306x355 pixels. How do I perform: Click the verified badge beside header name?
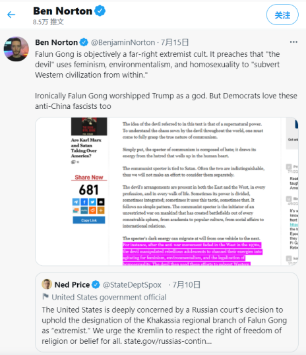pyautogui.click(x=100, y=11)
